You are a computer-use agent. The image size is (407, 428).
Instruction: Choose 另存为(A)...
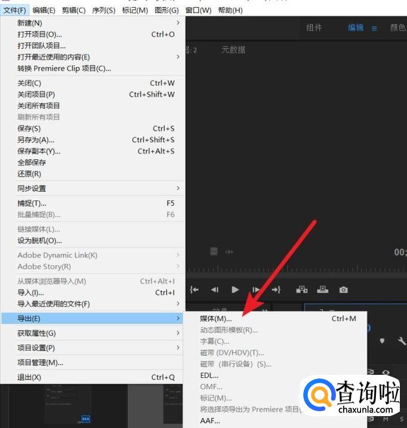point(92,140)
